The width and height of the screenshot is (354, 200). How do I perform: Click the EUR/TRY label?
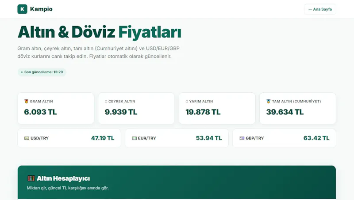(x=147, y=138)
